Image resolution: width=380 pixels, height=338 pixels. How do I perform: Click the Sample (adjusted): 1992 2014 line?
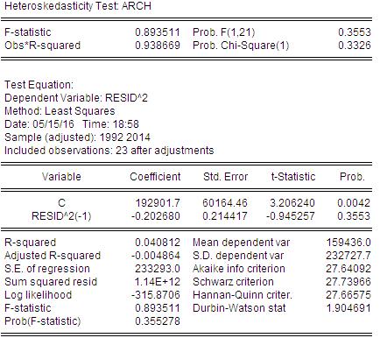[x=77, y=137]
